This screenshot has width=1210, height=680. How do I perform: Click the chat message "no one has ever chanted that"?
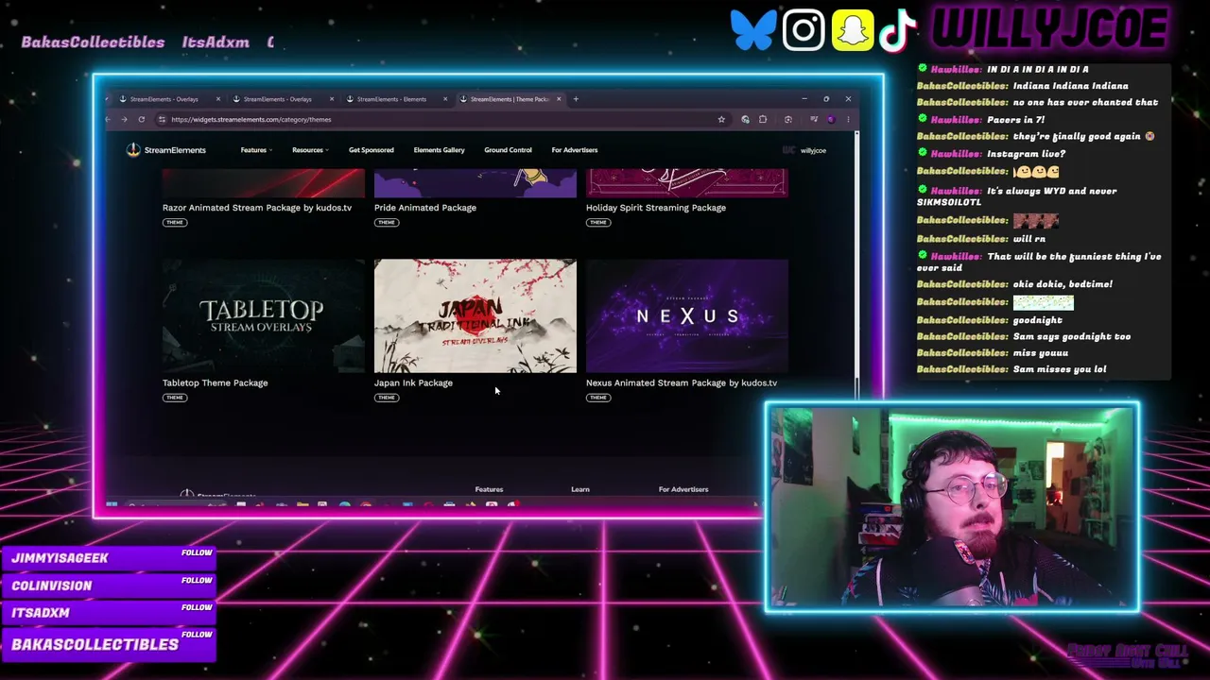pyautogui.click(x=1085, y=102)
